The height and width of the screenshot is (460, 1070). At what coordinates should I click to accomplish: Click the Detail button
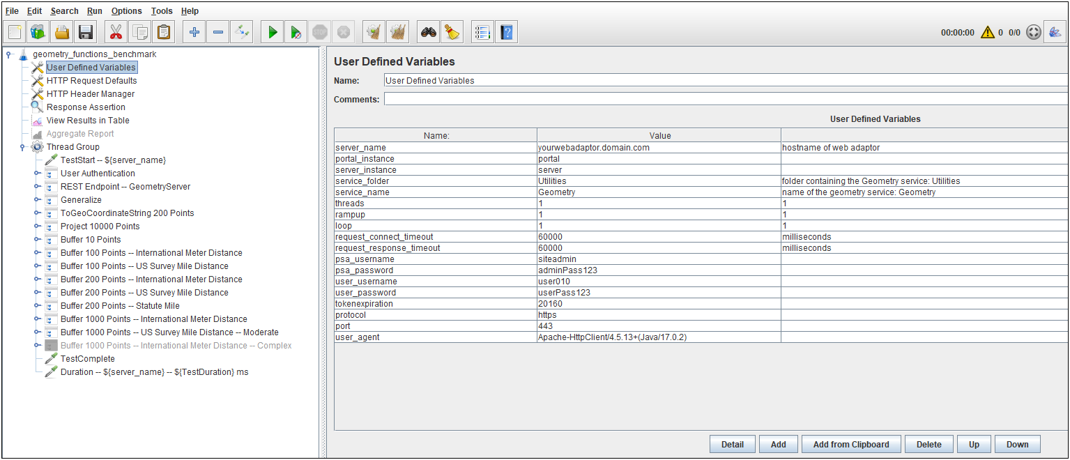tap(733, 445)
